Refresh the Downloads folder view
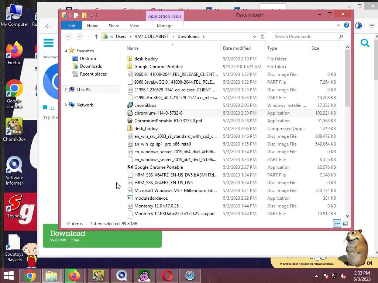Image resolution: width=378 pixels, height=283 pixels. pos(262,36)
